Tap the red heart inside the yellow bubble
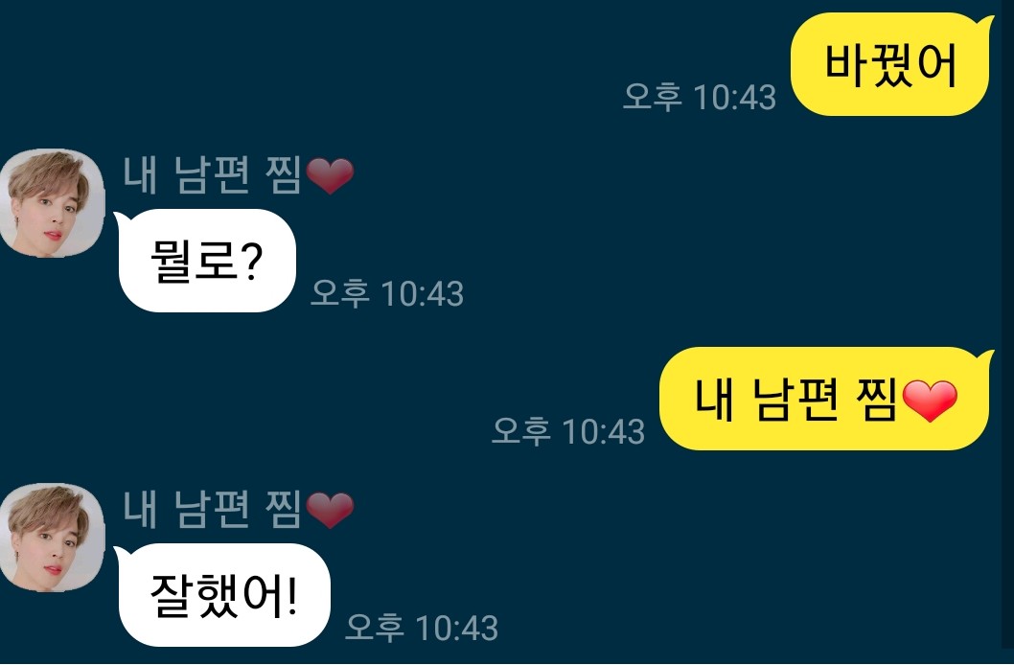This screenshot has width=1014, height=665. pos(930,401)
